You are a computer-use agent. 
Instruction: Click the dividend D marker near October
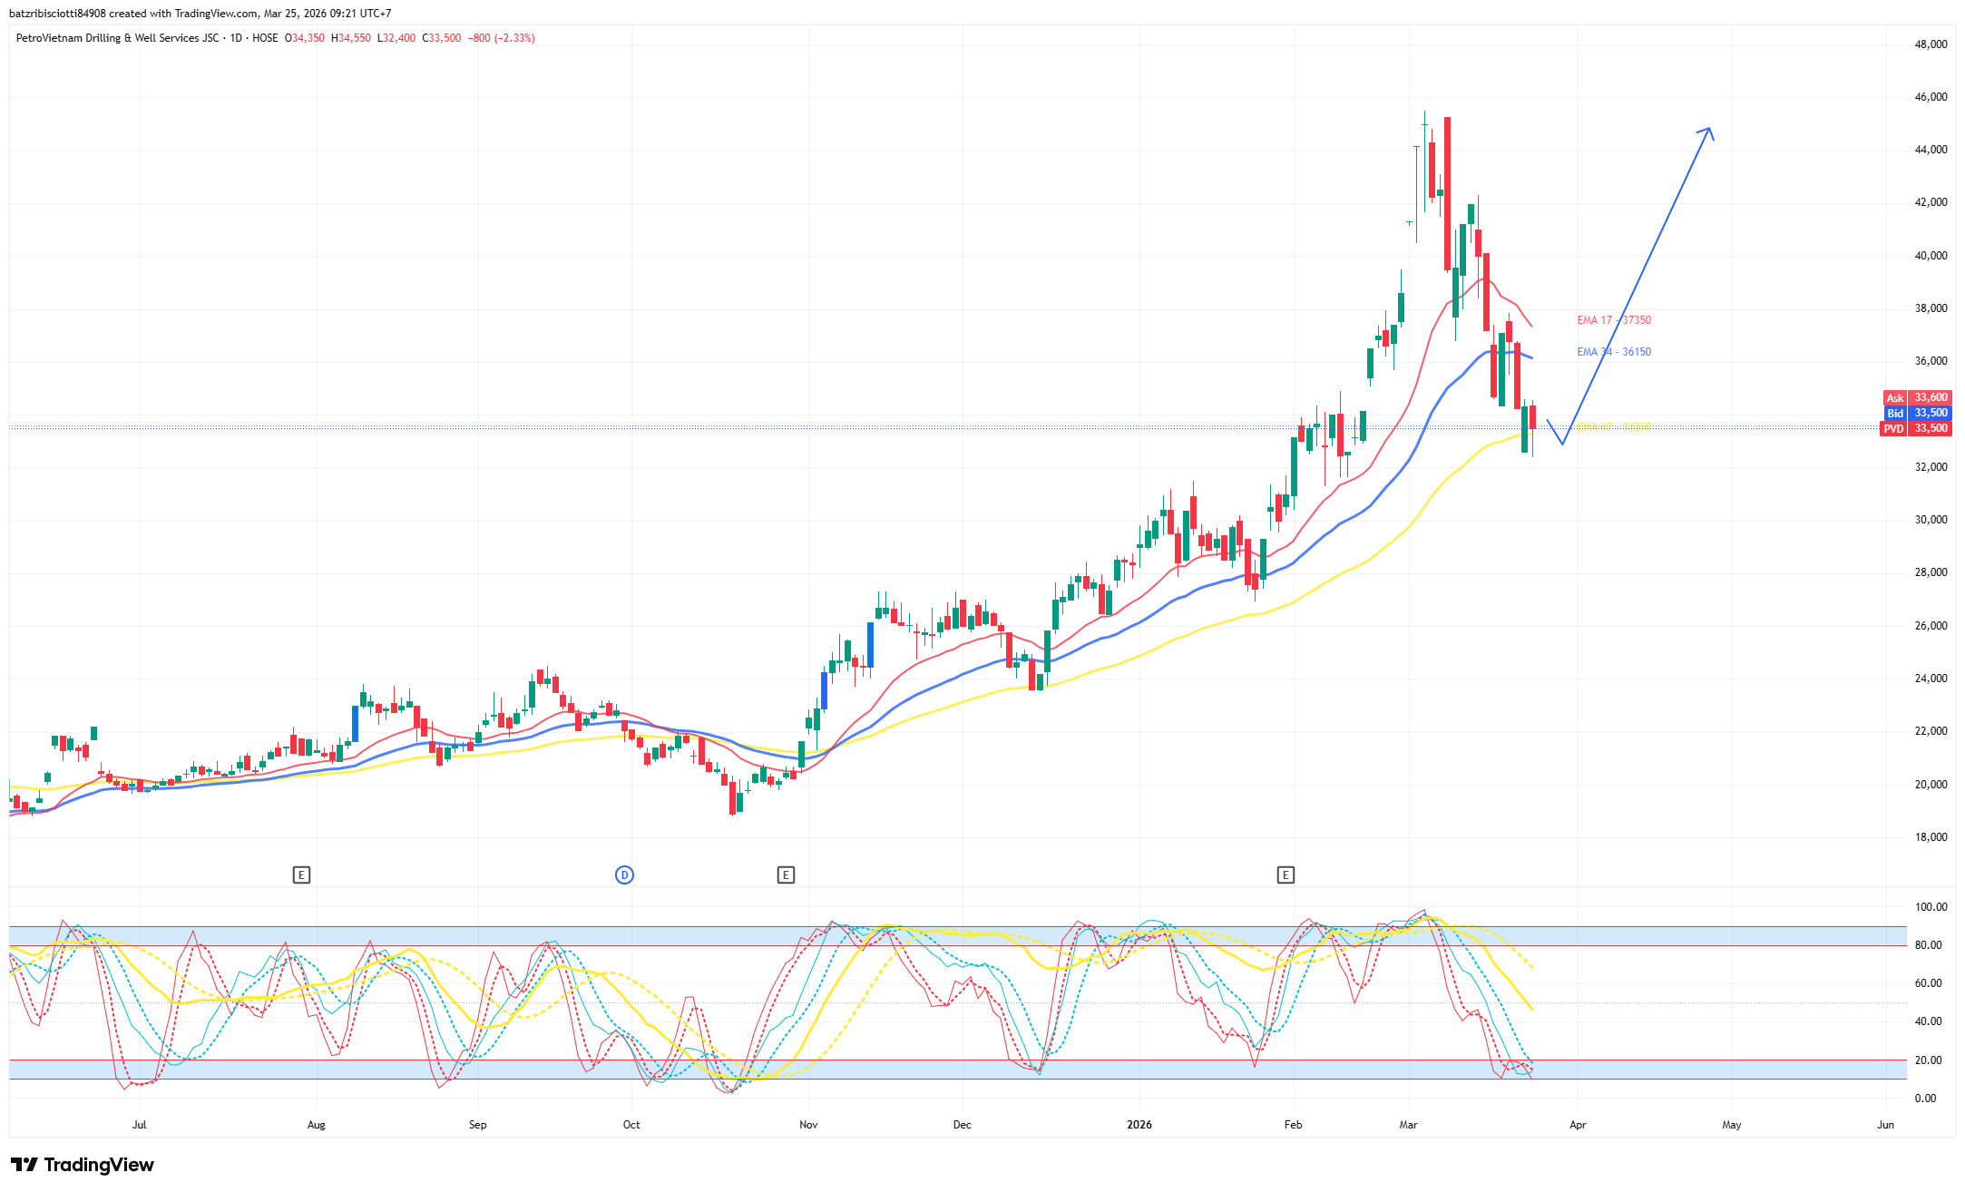[x=624, y=874]
